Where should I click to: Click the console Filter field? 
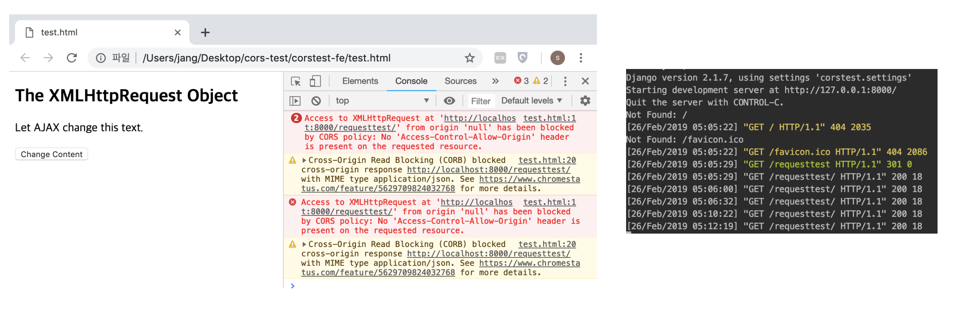coord(481,101)
